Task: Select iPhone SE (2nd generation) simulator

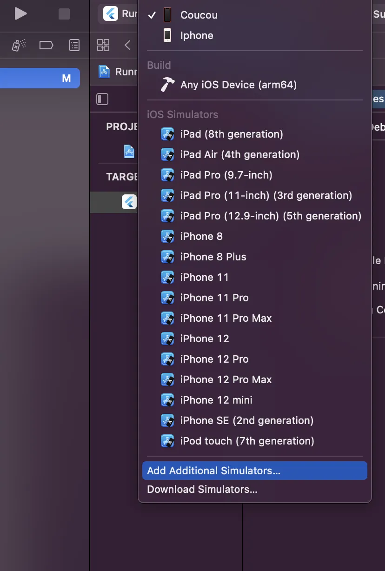Action: [x=255, y=420]
